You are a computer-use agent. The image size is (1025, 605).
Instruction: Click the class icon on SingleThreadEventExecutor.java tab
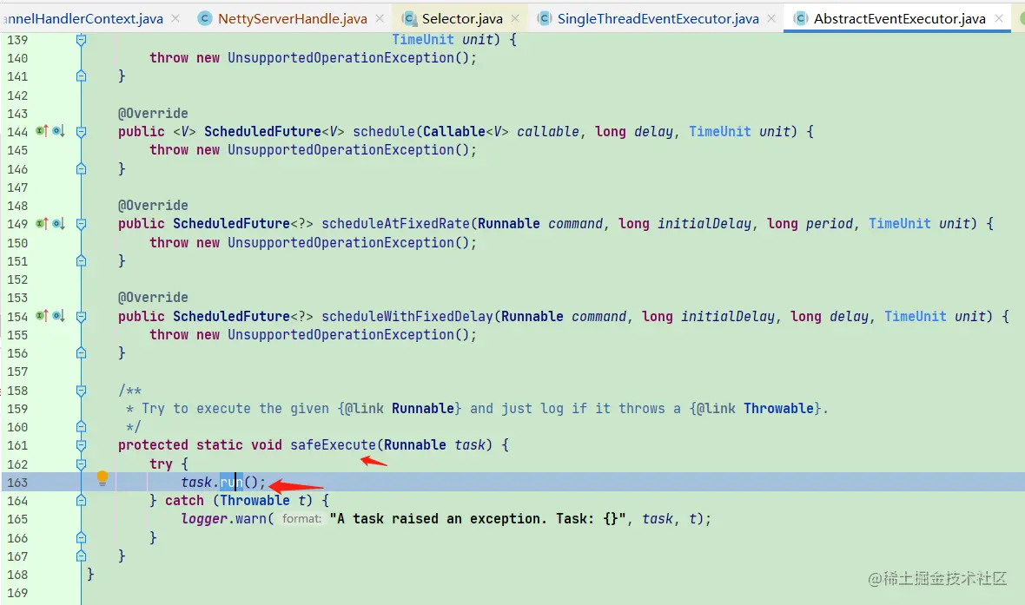pyautogui.click(x=544, y=19)
